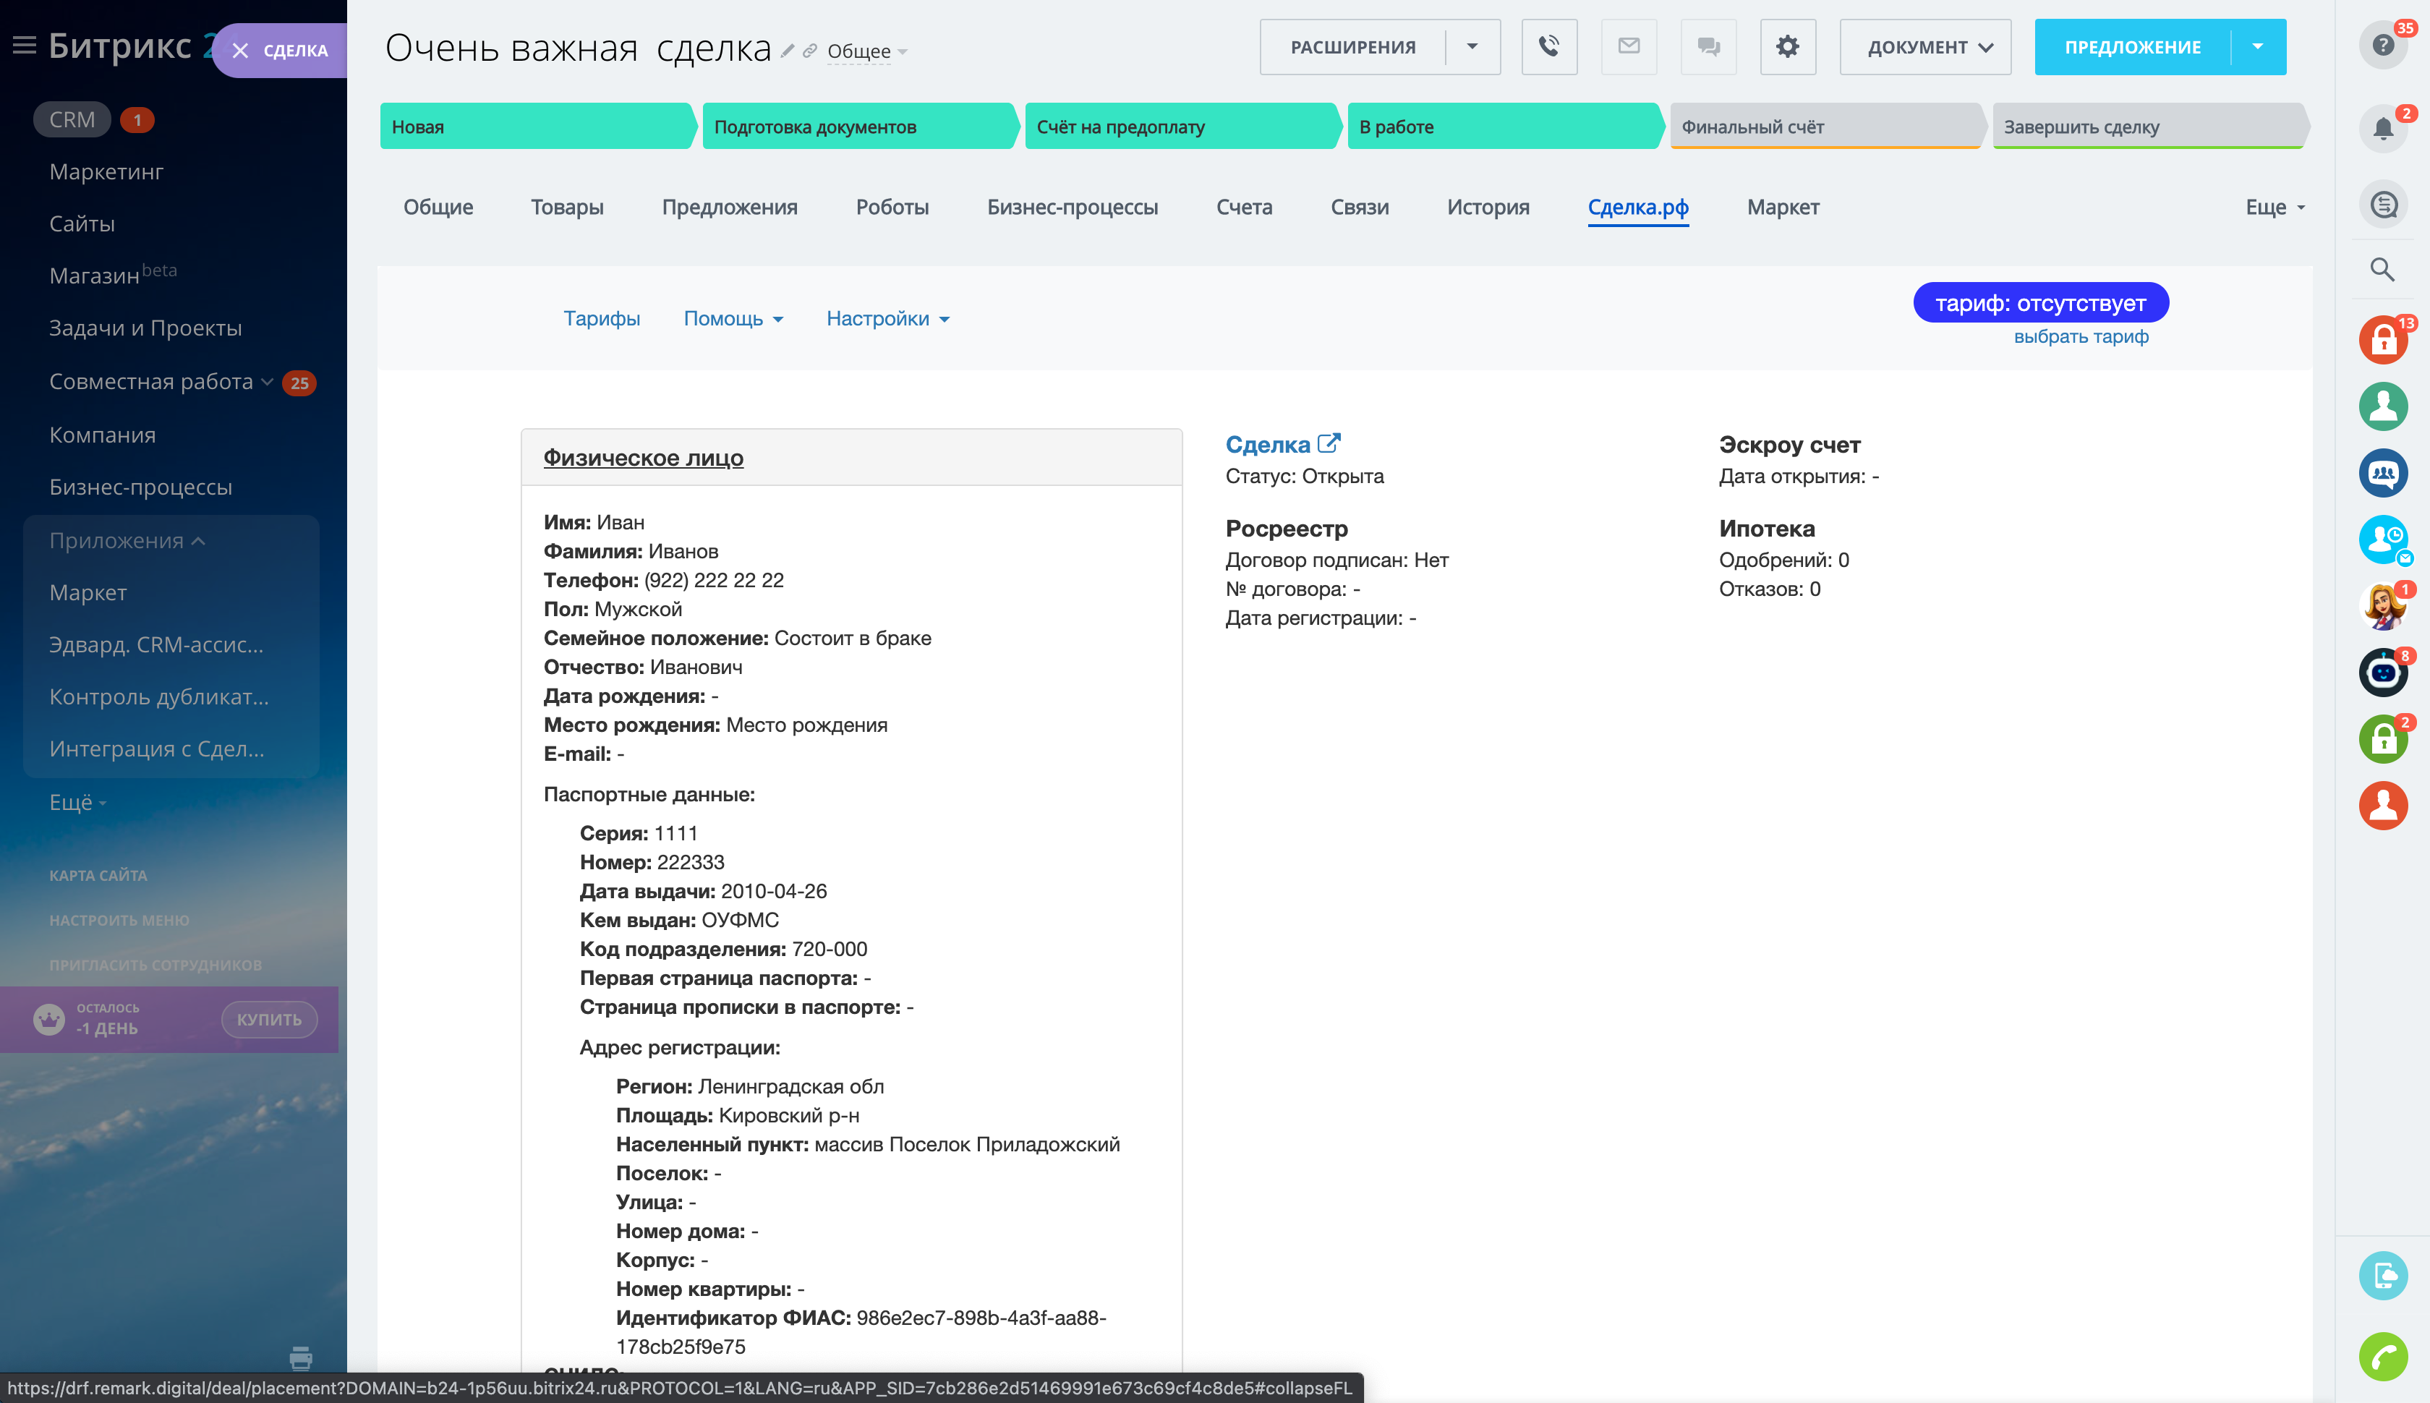The height and width of the screenshot is (1403, 2430).
Task: Click the phone call icon button
Action: click(x=1548, y=46)
